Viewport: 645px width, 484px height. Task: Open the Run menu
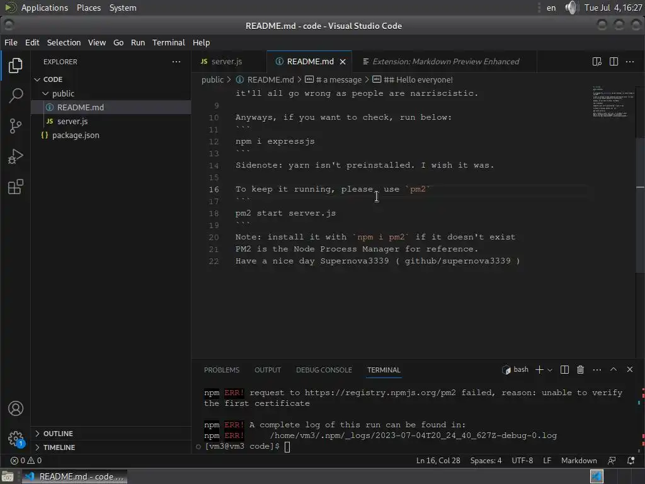click(x=138, y=42)
